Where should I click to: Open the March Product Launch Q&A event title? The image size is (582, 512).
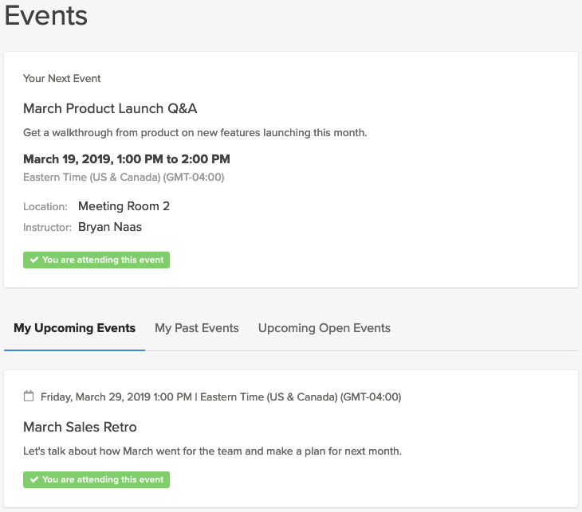(x=110, y=108)
